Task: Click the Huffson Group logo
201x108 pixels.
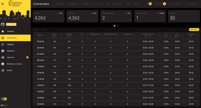Action: click(15, 4)
